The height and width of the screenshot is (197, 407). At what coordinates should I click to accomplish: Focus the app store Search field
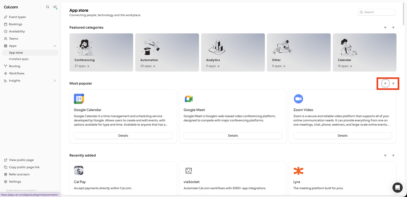tap(376, 12)
